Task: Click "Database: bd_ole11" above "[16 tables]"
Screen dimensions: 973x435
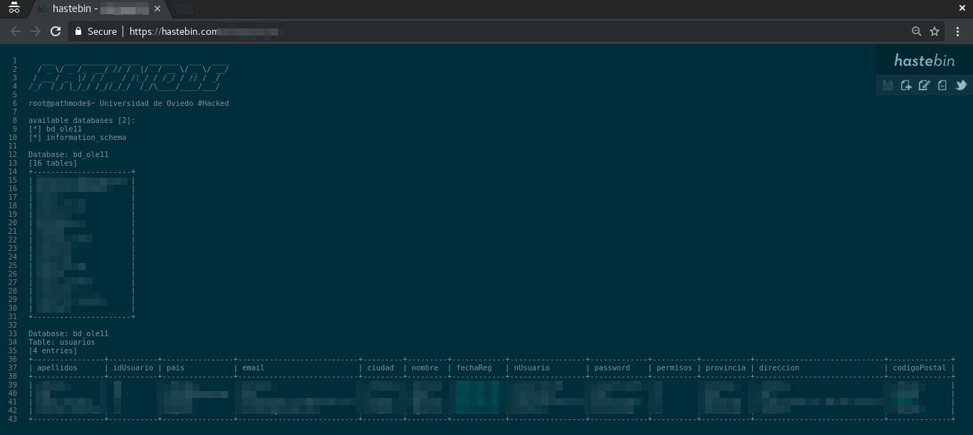Action: point(68,154)
